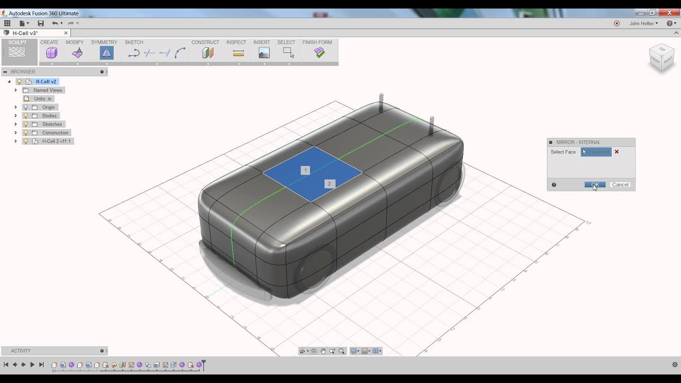Click OK in Mirror - Internal dialog
The height and width of the screenshot is (383, 681).
595,185
